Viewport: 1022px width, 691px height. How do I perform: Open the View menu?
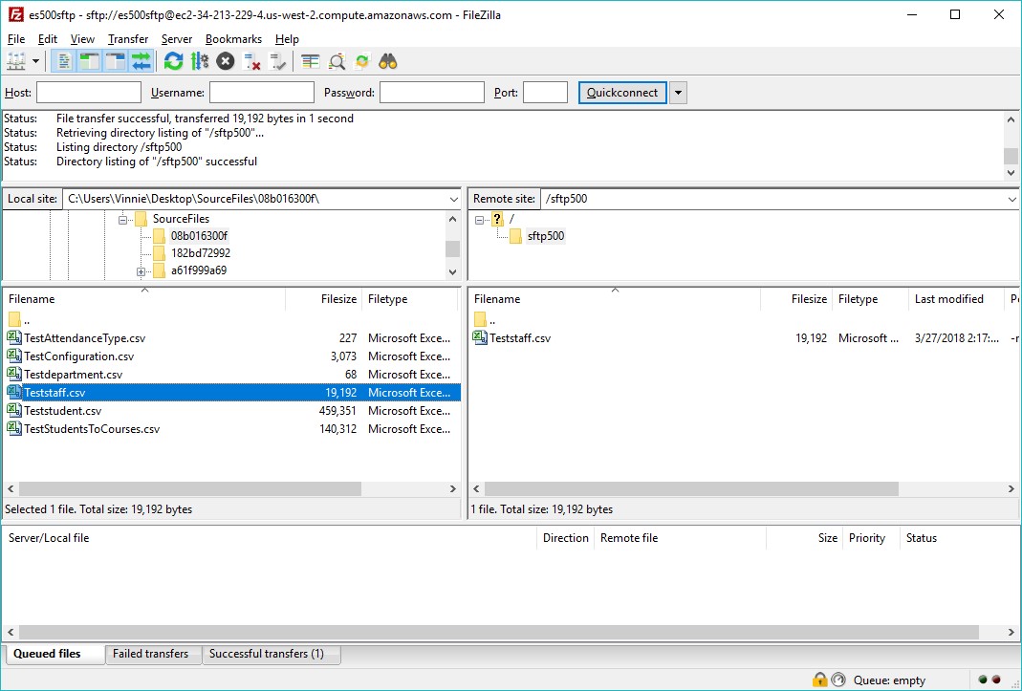click(x=82, y=39)
